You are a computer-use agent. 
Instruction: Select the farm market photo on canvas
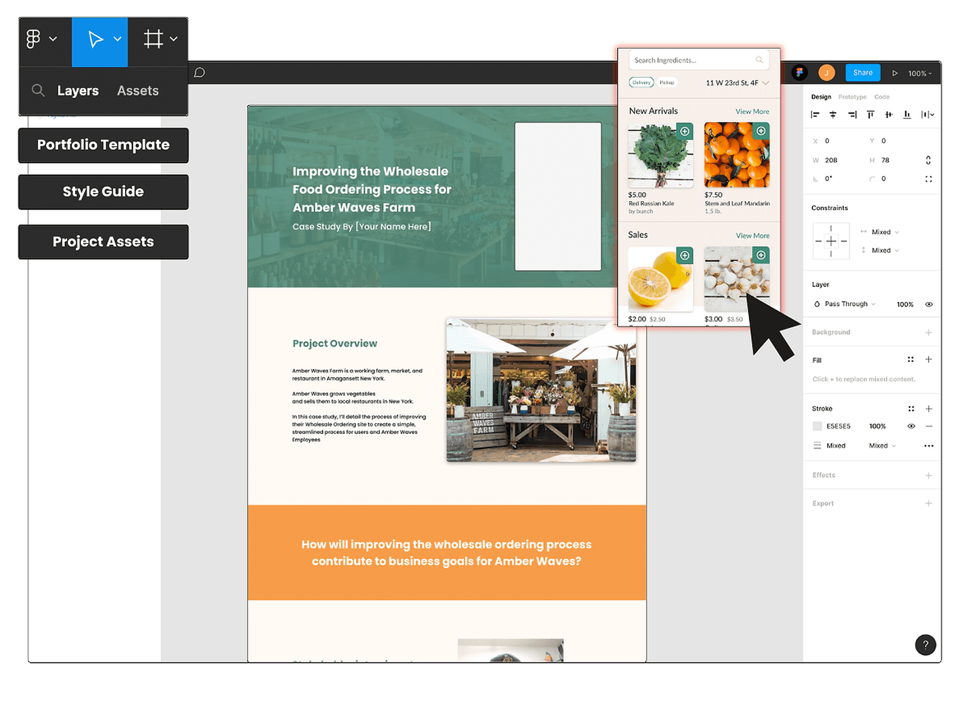click(x=541, y=390)
